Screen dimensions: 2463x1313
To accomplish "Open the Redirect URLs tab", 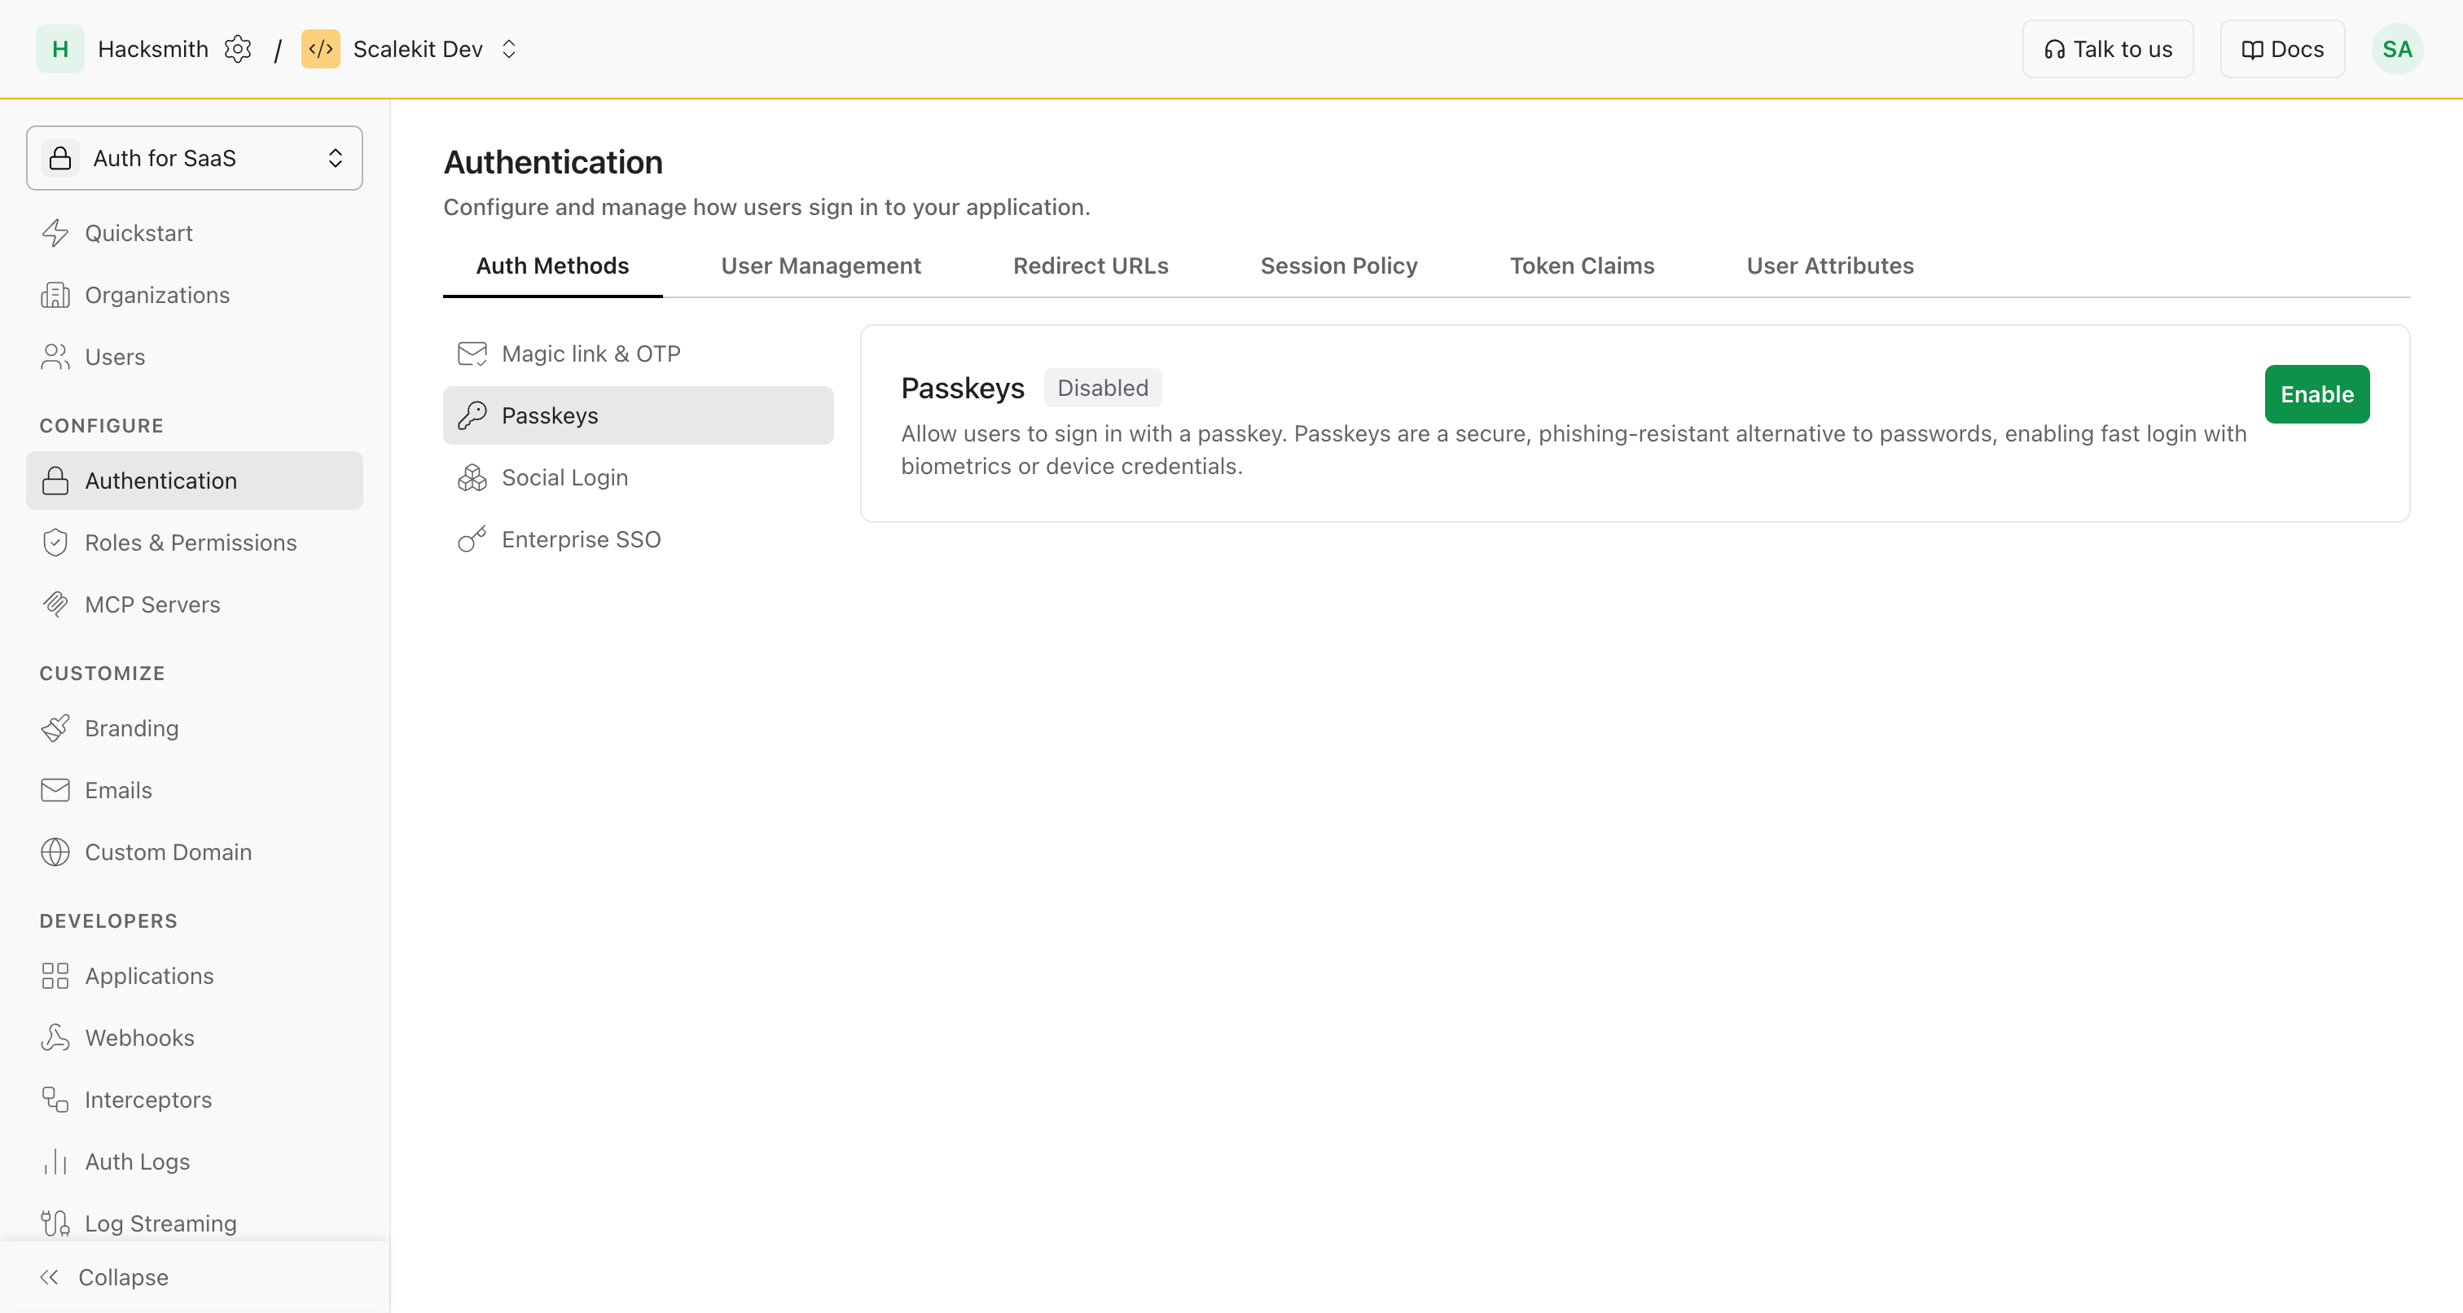I will pos(1091,266).
